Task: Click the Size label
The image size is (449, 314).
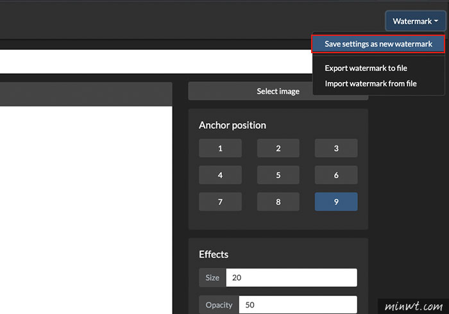Action: coord(212,277)
